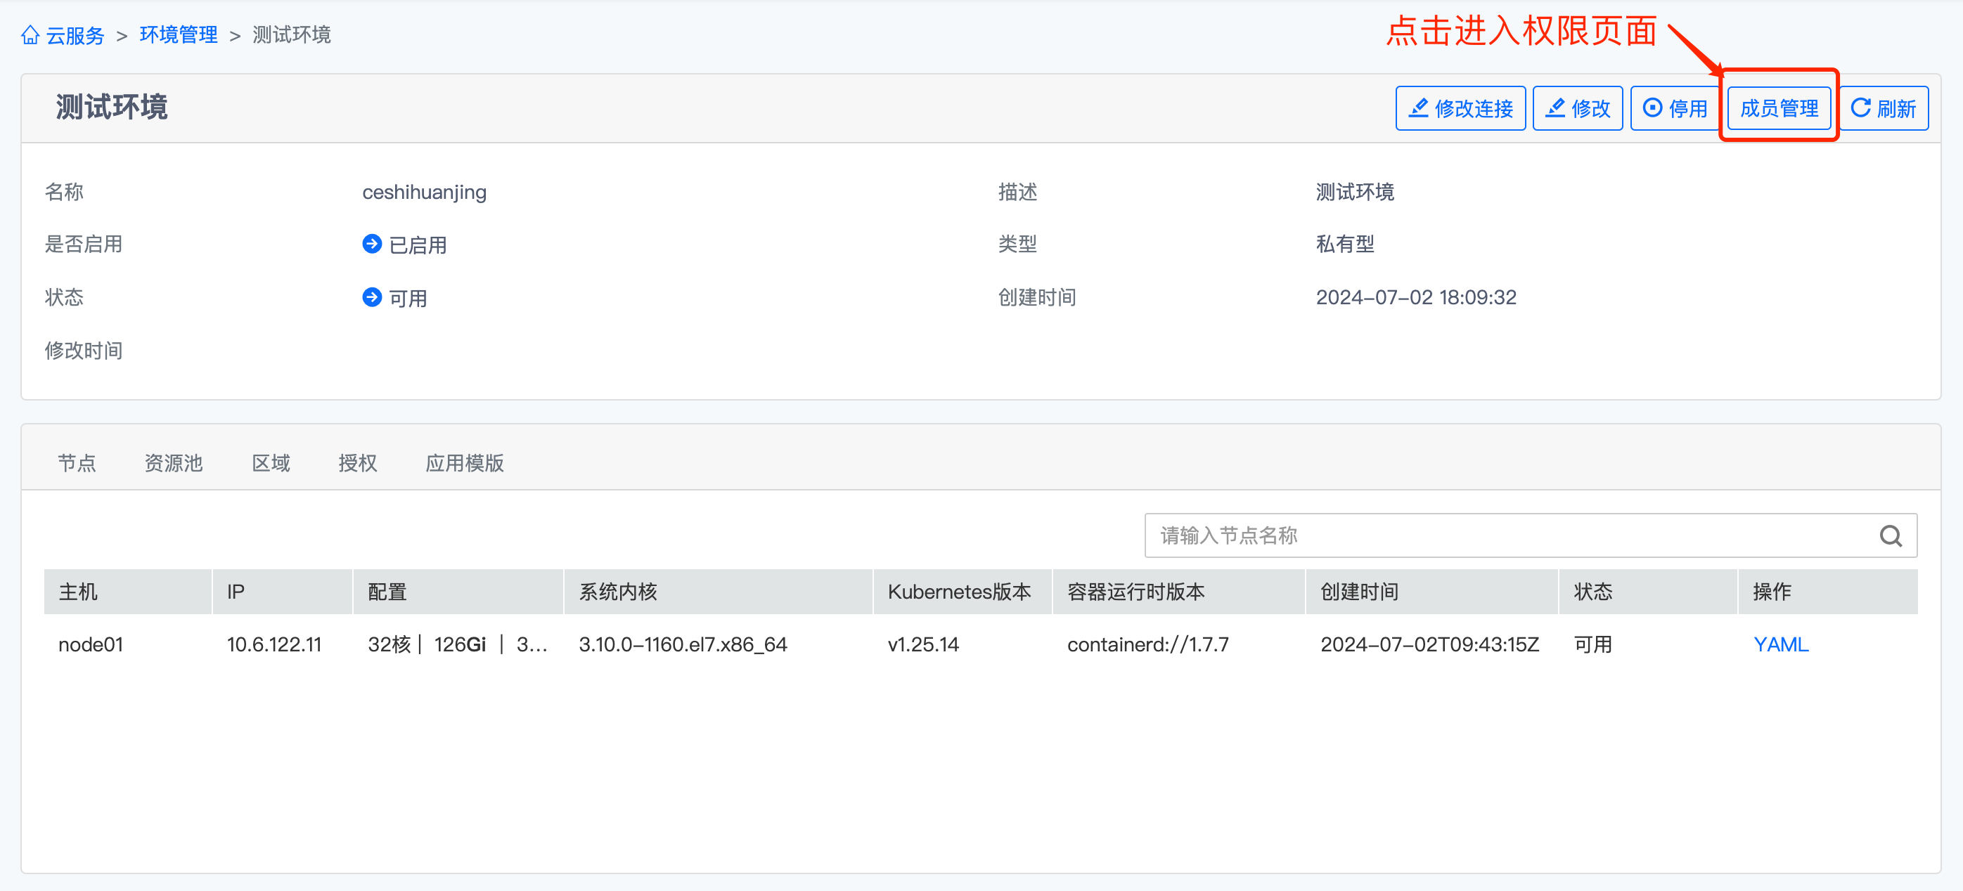Click the 可用 status in node01 row
This screenshot has height=891, width=1963.
coord(1593,645)
